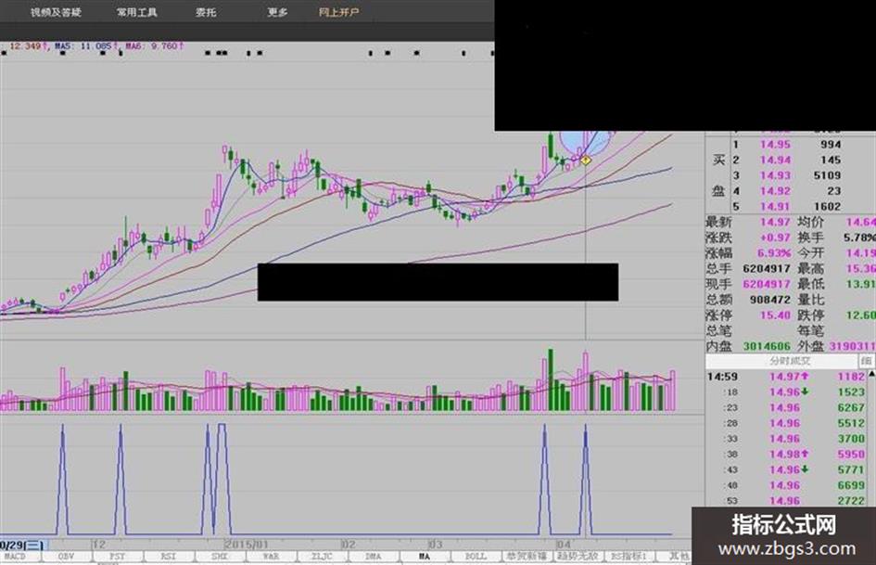Open the 委托 menu
Screen dimensions: 876x565
point(206,12)
